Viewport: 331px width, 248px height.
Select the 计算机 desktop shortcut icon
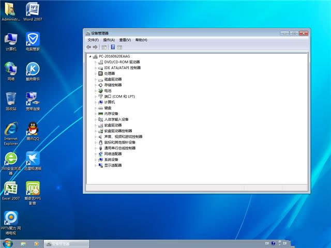(x=11, y=42)
